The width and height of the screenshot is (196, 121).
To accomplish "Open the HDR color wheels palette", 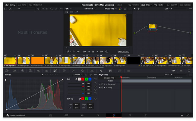I will [x=30, y=71].
